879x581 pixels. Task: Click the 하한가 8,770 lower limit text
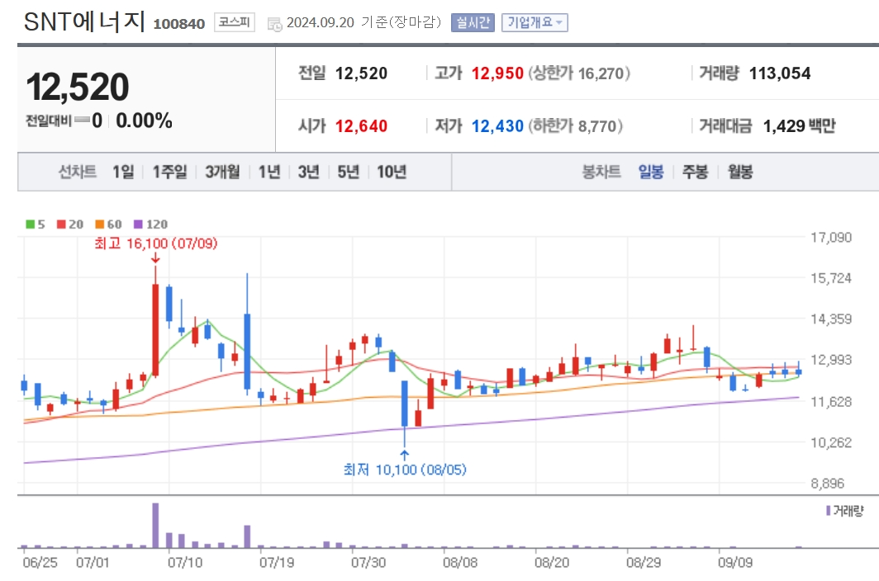(x=575, y=126)
